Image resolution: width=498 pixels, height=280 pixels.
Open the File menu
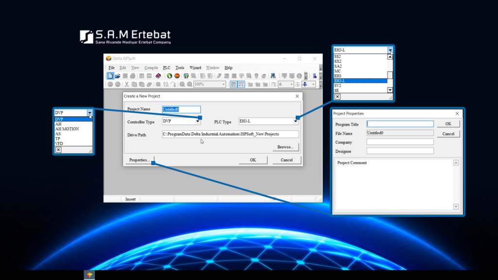click(x=111, y=68)
